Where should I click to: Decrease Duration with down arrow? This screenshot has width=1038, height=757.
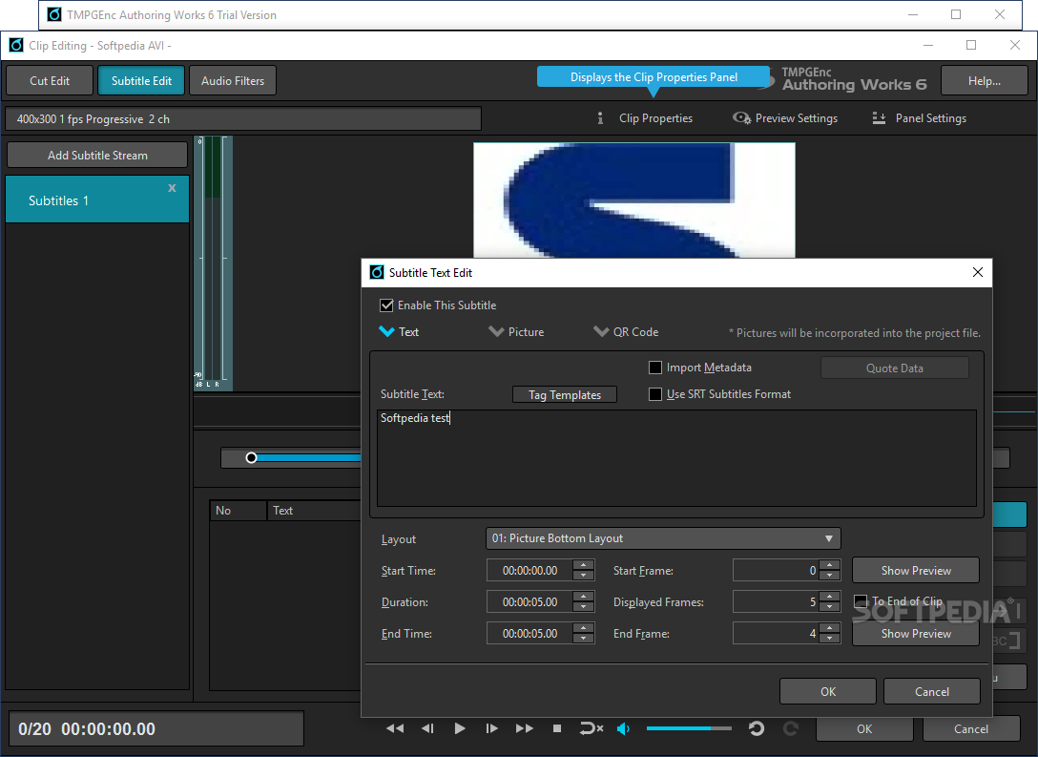583,607
